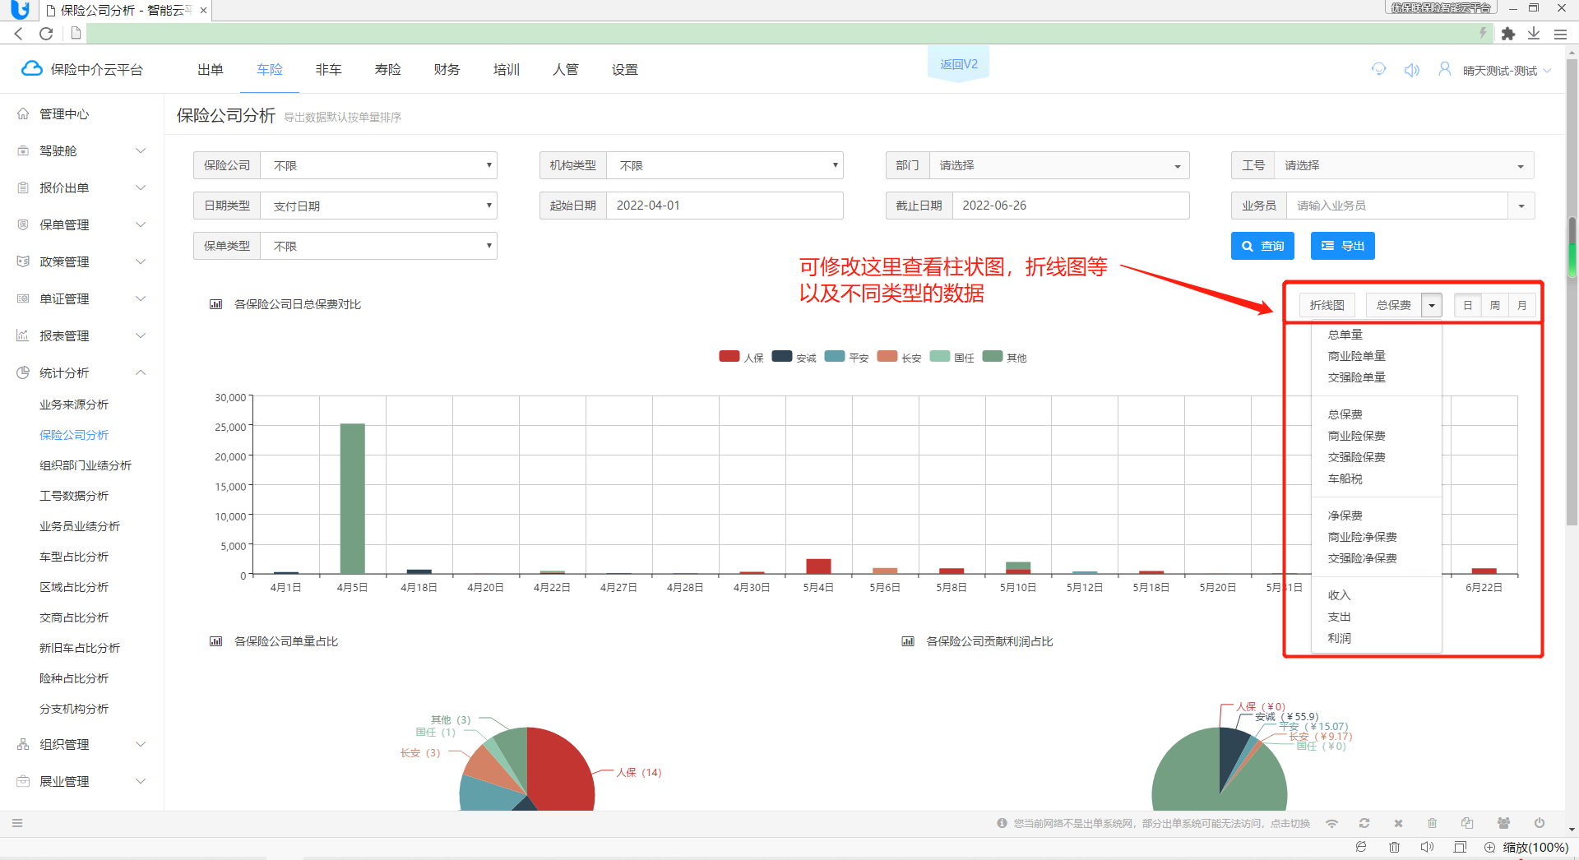The width and height of the screenshot is (1579, 860).
Task: Click the user avatar icon
Action: tap(1444, 69)
